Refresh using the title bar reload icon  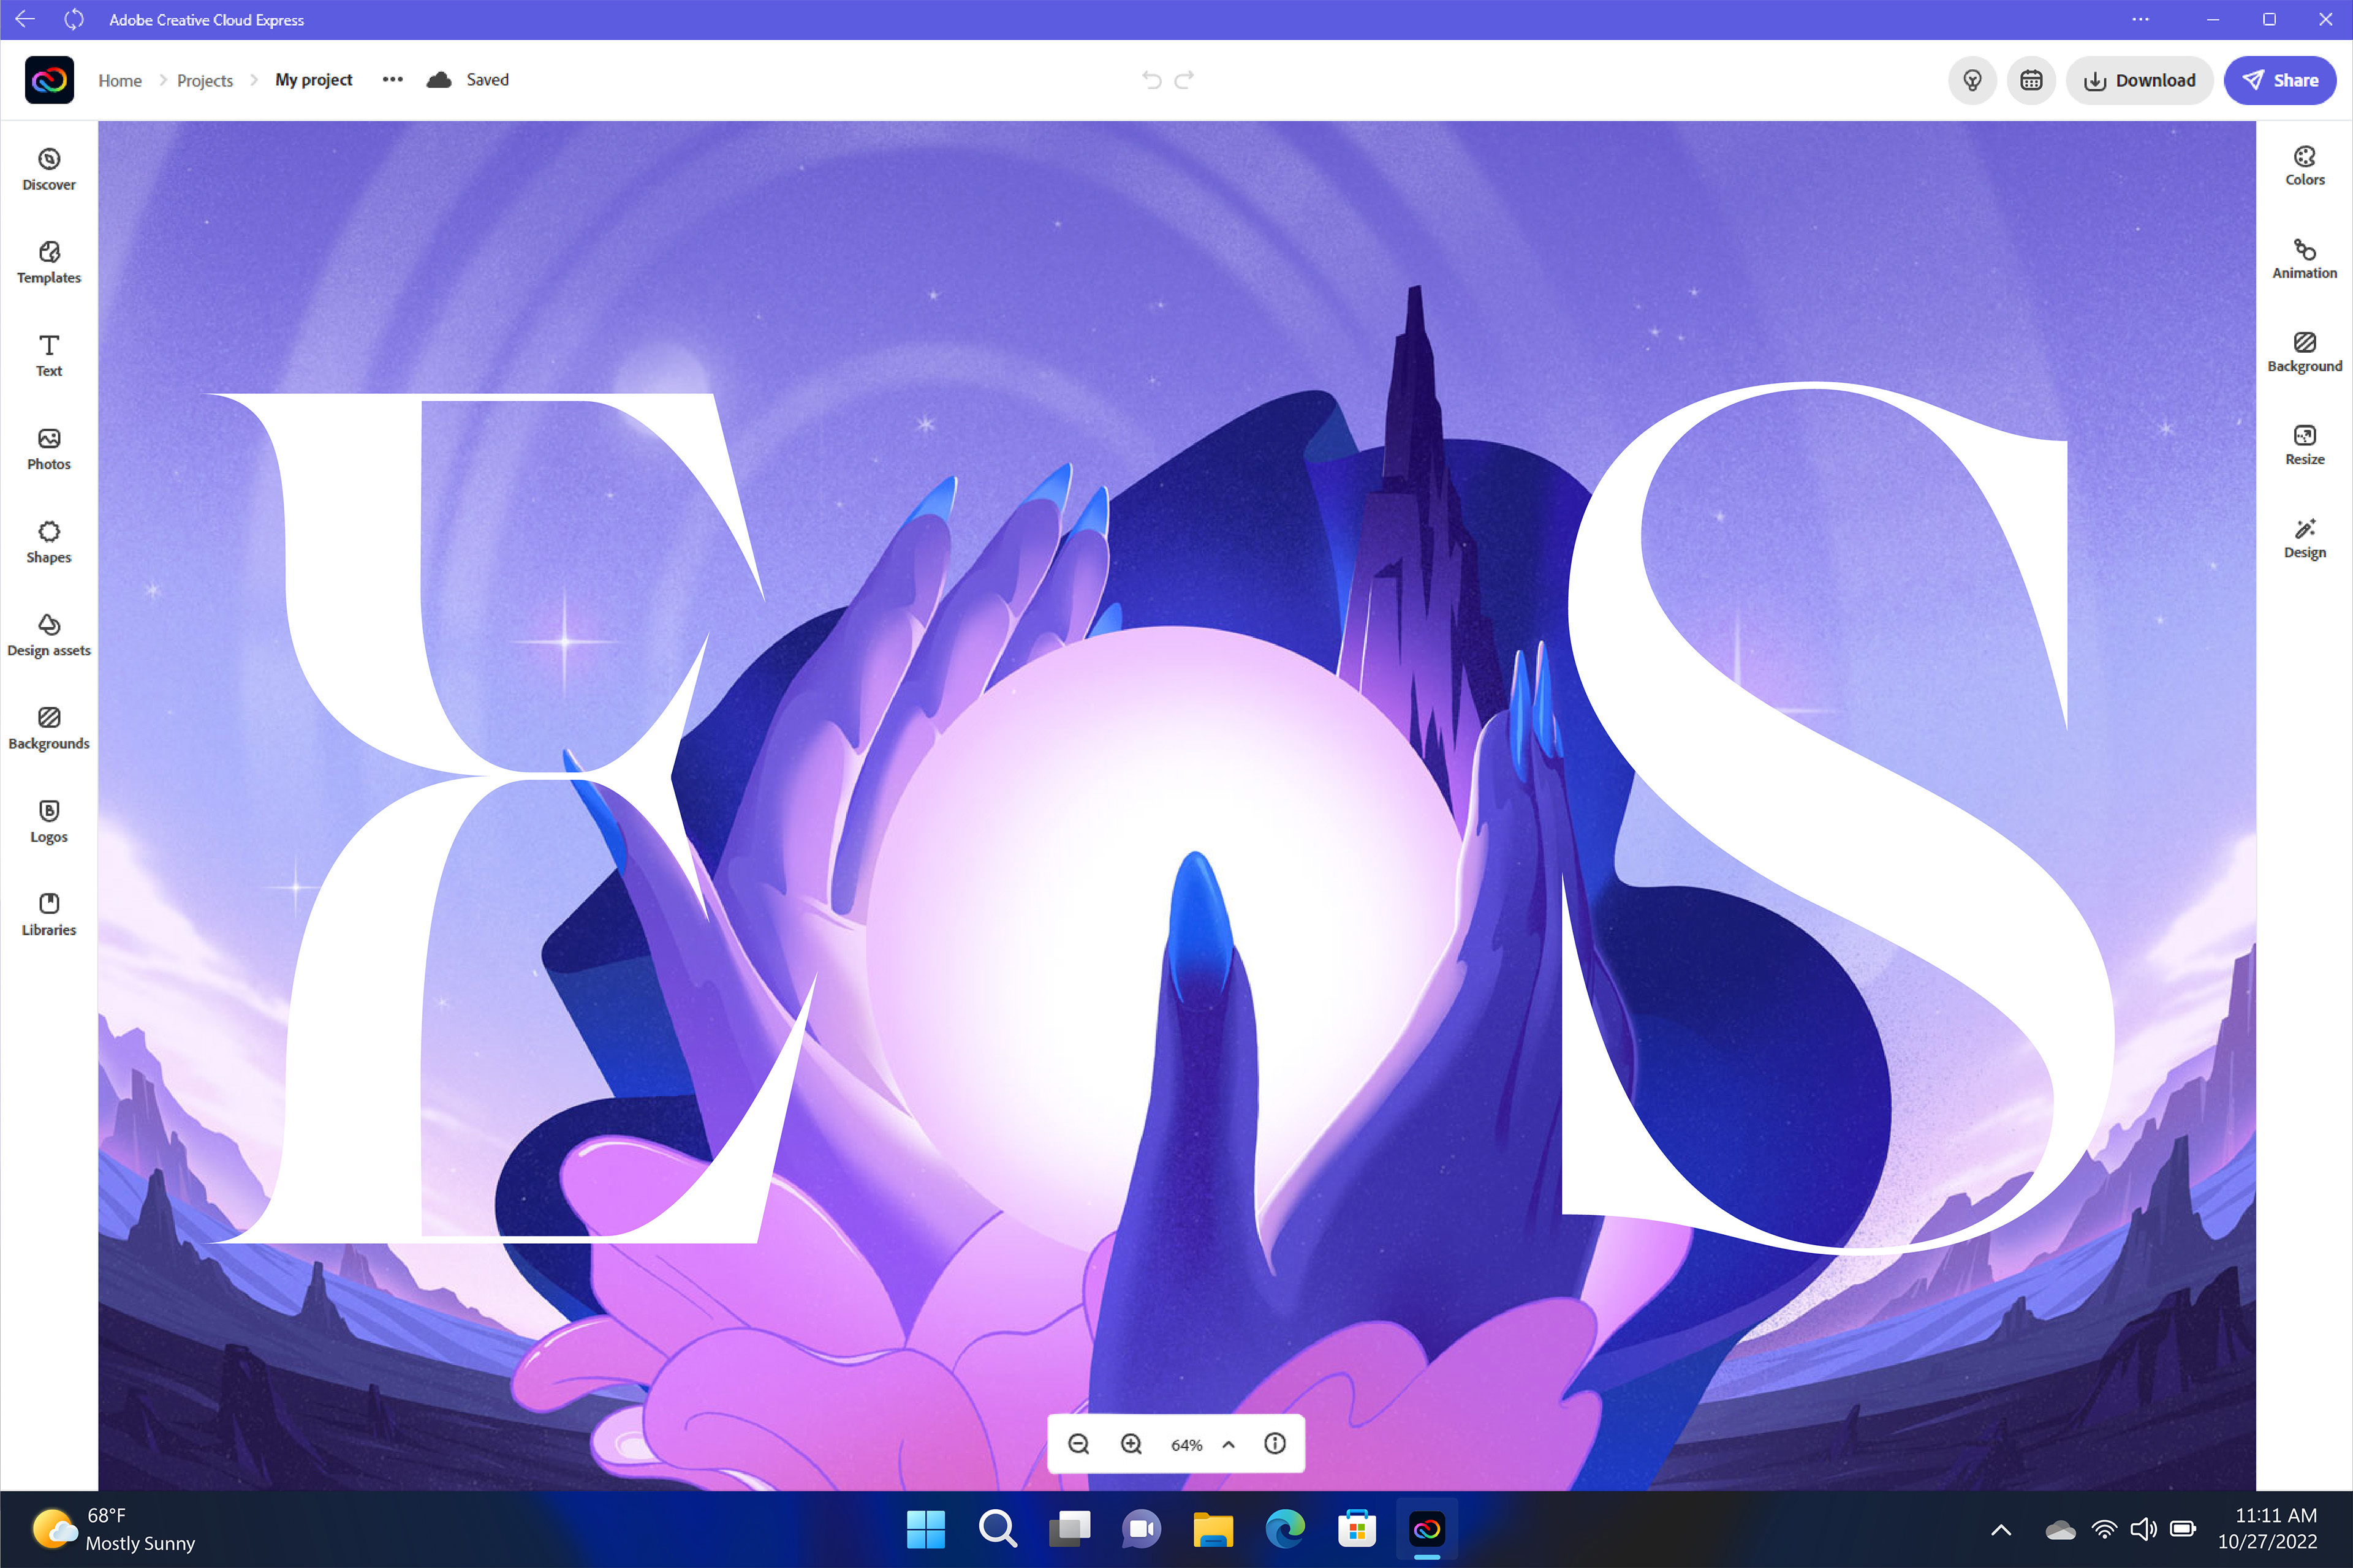coord(74,19)
